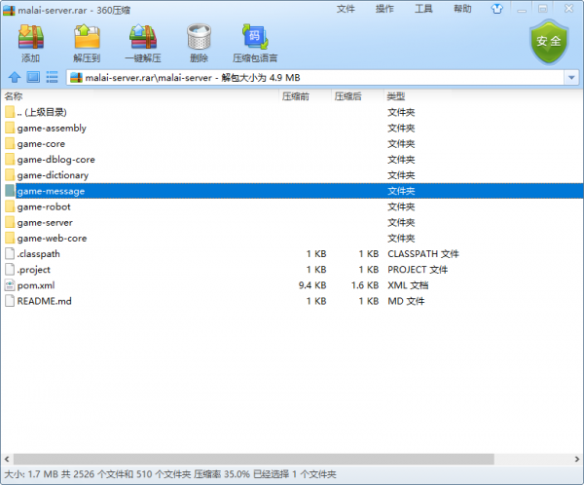Select the game-server folder icon
The image size is (584, 485).
10,222
